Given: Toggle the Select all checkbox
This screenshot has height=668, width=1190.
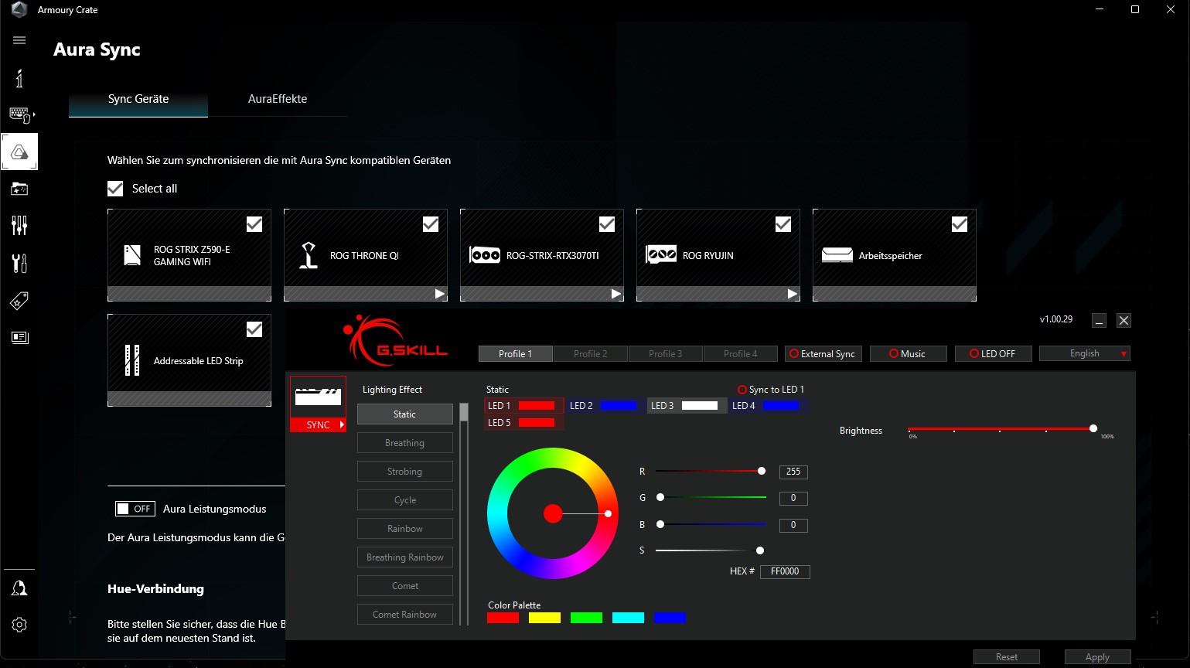Looking at the screenshot, I should coord(115,189).
